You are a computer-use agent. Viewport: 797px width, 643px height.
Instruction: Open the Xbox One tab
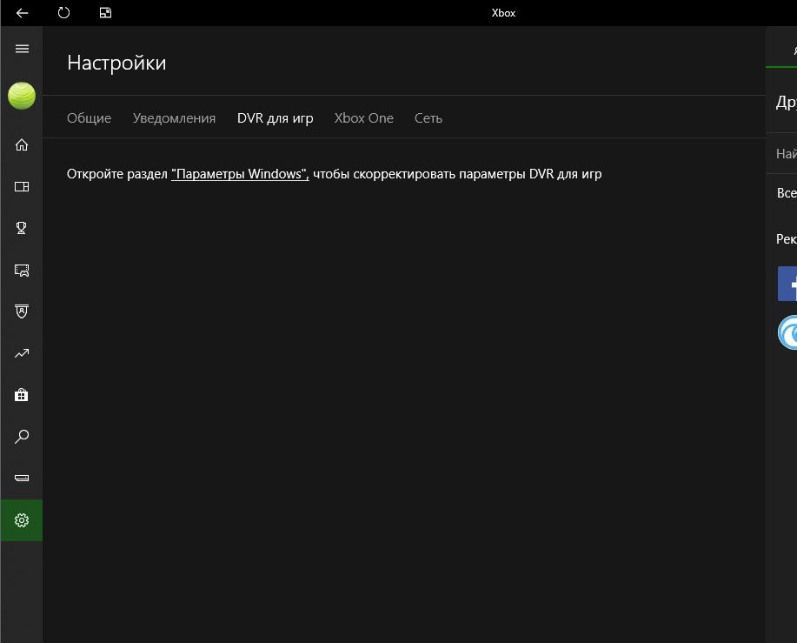[x=364, y=118]
